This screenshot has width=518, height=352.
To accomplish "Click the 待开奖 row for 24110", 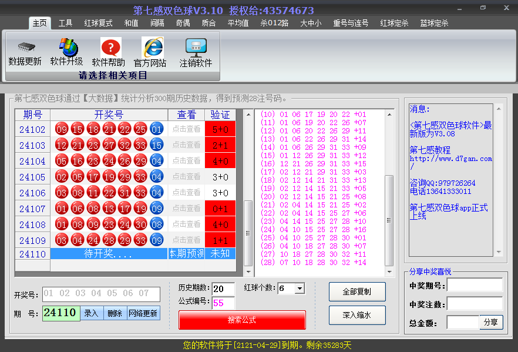I will click(109, 253).
